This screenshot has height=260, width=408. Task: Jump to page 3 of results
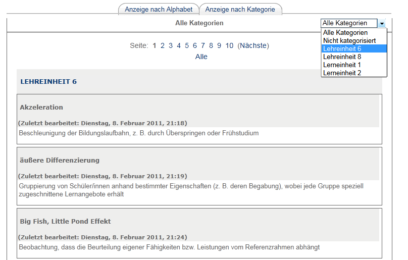coord(171,46)
